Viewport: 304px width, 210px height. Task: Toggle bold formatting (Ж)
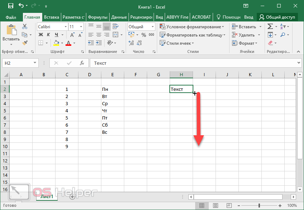(x=40, y=35)
